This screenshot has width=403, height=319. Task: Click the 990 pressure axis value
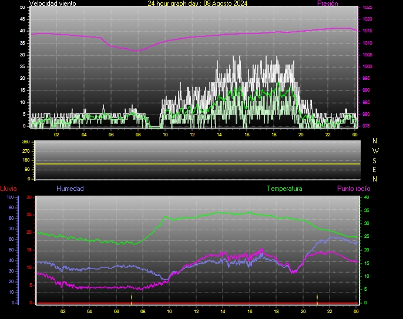[x=366, y=90]
